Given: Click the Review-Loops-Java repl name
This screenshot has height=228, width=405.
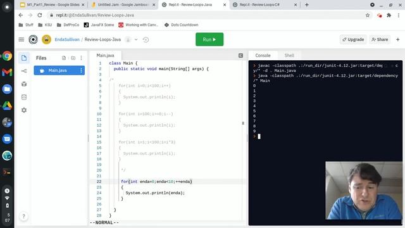Looking at the screenshot, I should (103, 39).
